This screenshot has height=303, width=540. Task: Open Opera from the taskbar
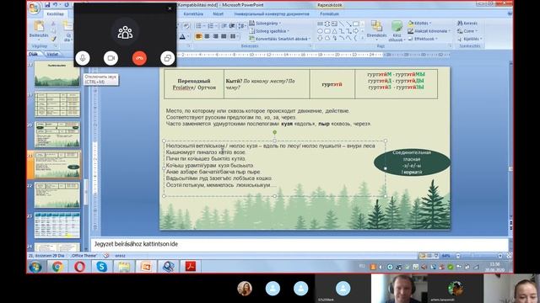pyautogui.click(x=79, y=267)
